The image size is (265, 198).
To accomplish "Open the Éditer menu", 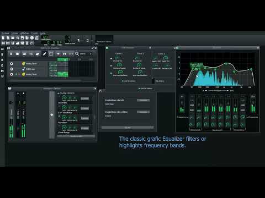I will (x=14, y=33).
